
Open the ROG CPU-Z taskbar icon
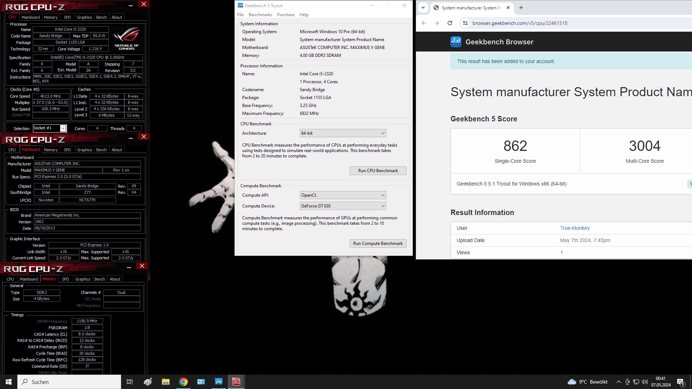pos(236,382)
